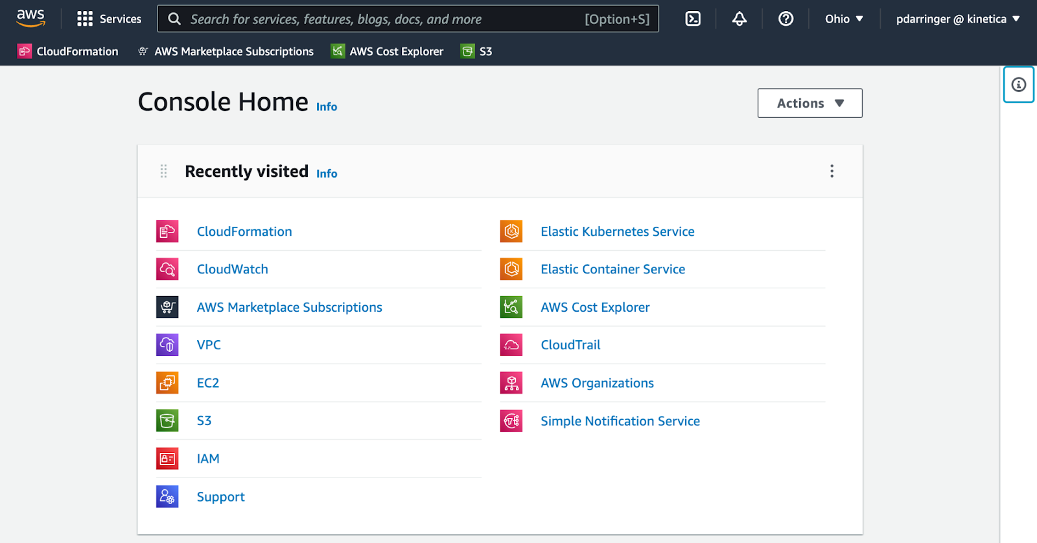Open the S3 link in Recently visited
This screenshot has width=1037, height=543.
pos(204,421)
